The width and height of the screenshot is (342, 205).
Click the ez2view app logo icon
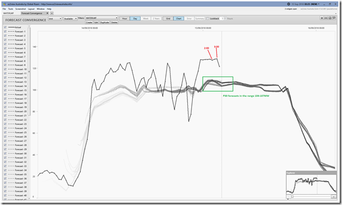click(x=5, y=4)
